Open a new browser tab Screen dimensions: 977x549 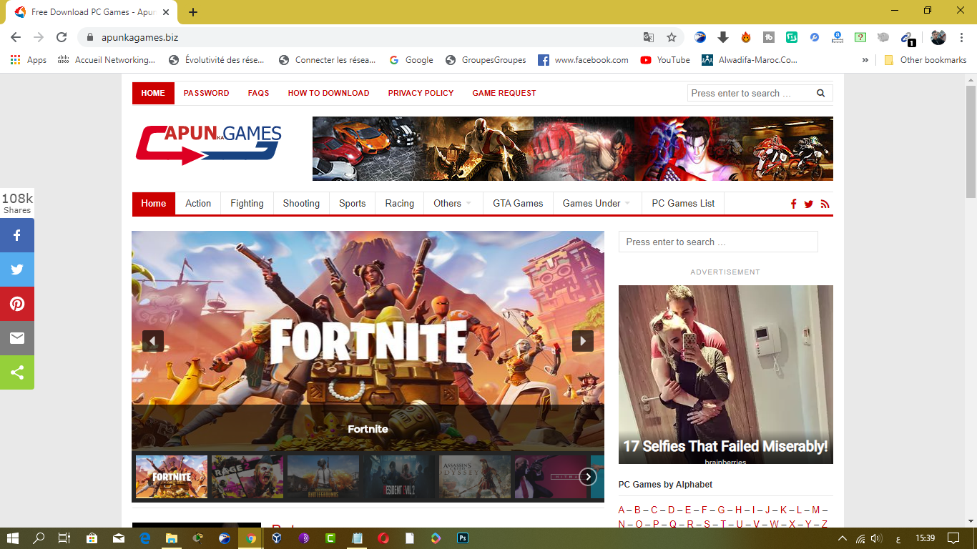point(193,12)
